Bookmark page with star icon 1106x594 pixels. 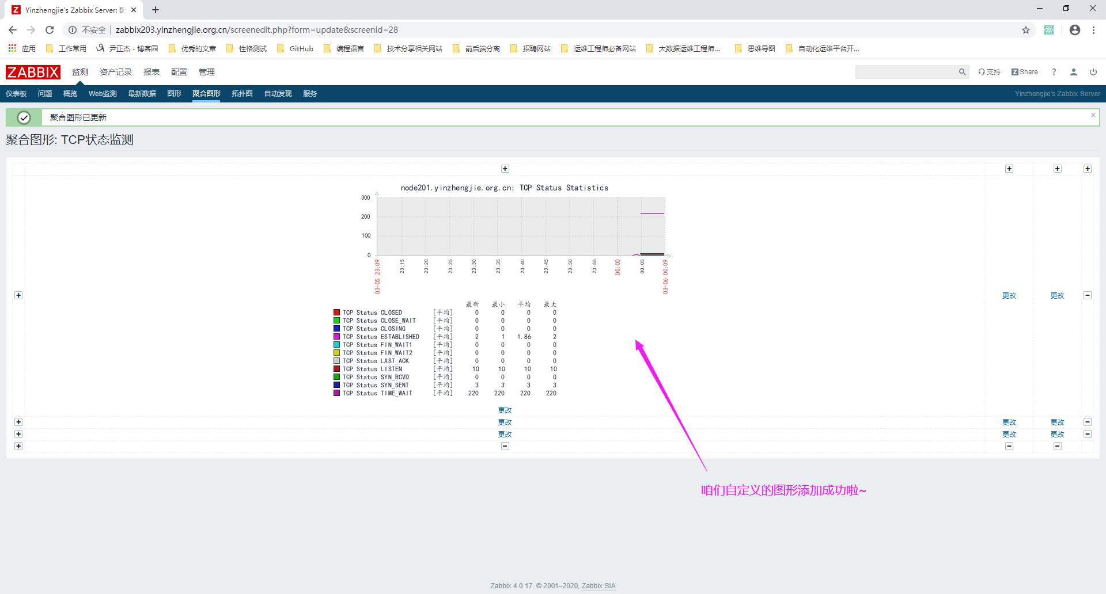[1026, 30]
